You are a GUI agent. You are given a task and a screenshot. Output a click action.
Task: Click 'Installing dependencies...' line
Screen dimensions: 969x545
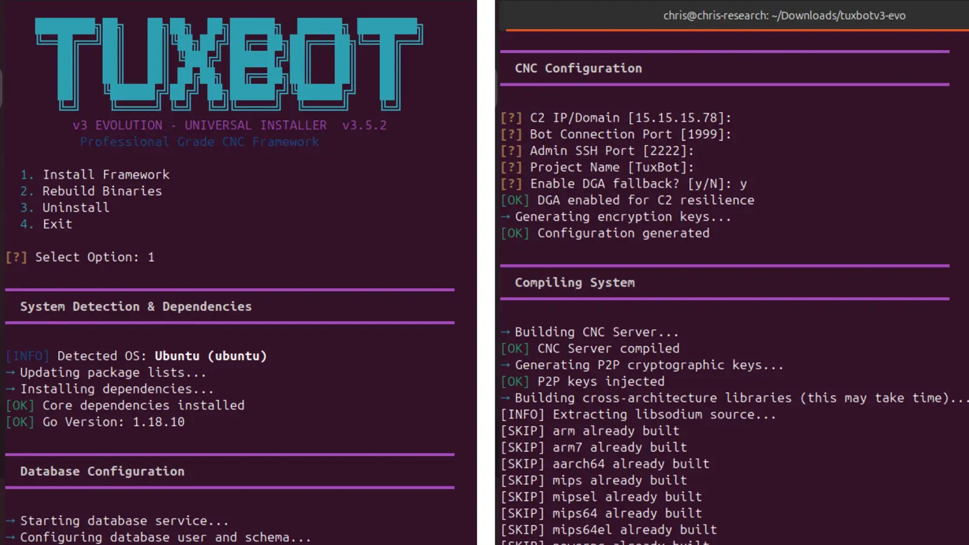pos(110,389)
